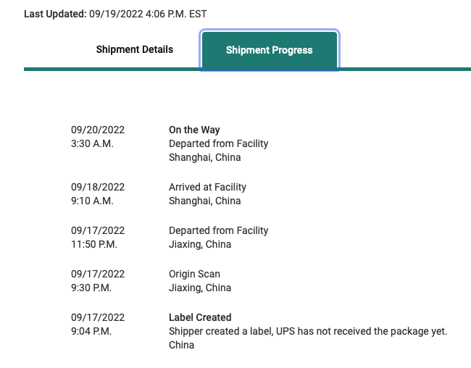Image resolution: width=471 pixels, height=368 pixels.
Task: Click Departed from Facility above Jiaxing, China
Action: click(x=218, y=230)
